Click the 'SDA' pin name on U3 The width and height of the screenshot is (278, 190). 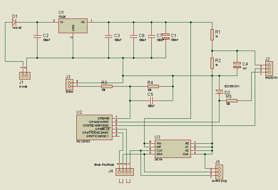[160, 154]
